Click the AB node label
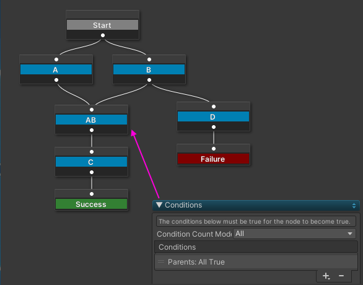Screen dimensions: 363x285 91,120
